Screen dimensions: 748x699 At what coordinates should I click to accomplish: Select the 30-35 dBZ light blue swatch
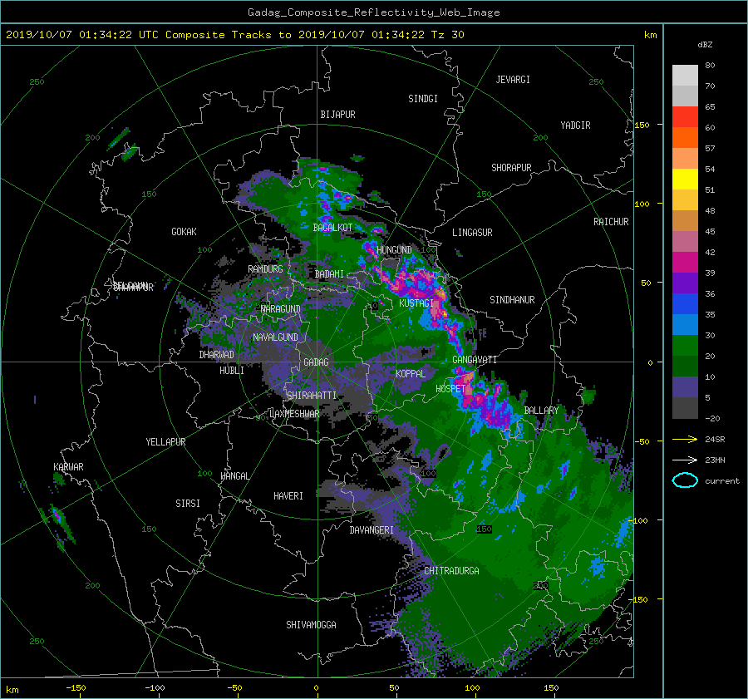point(685,325)
